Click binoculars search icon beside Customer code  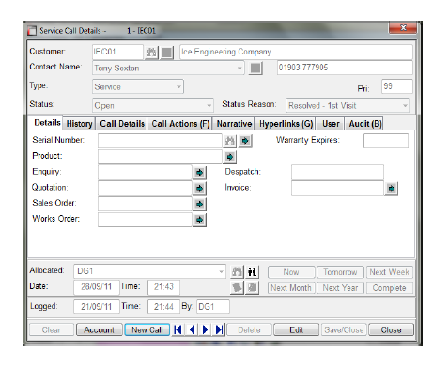point(151,53)
